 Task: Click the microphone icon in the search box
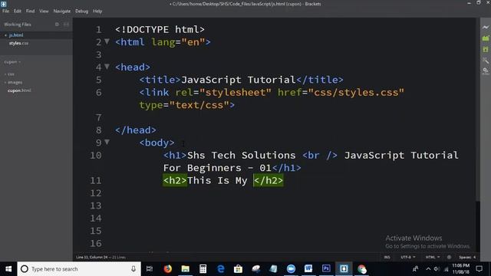point(133,269)
